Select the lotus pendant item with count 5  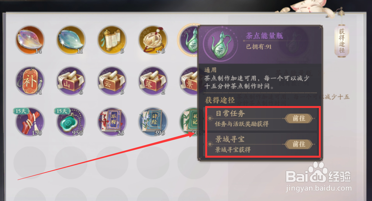pyautogui.click(x=153, y=40)
